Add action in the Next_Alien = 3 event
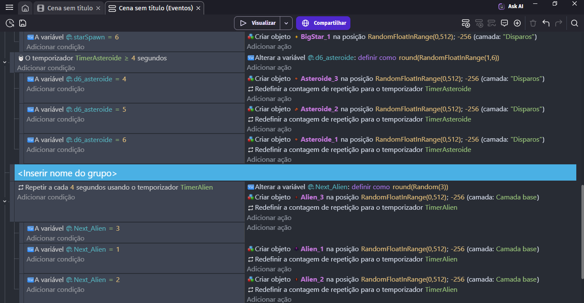584x303 pixels. coord(269,228)
